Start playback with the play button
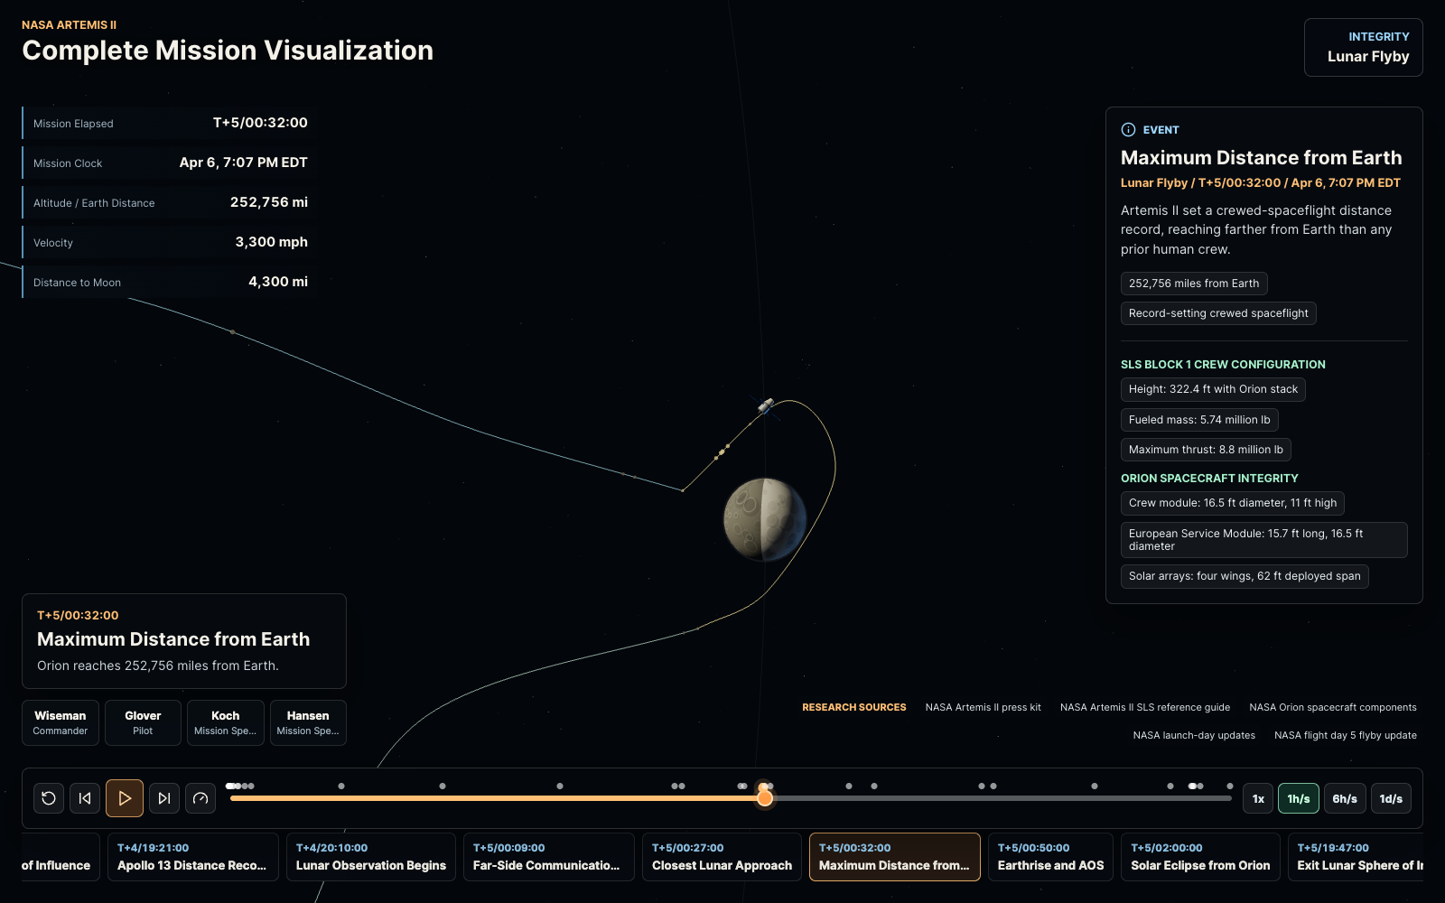Image resolution: width=1445 pixels, height=903 pixels. point(125,798)
